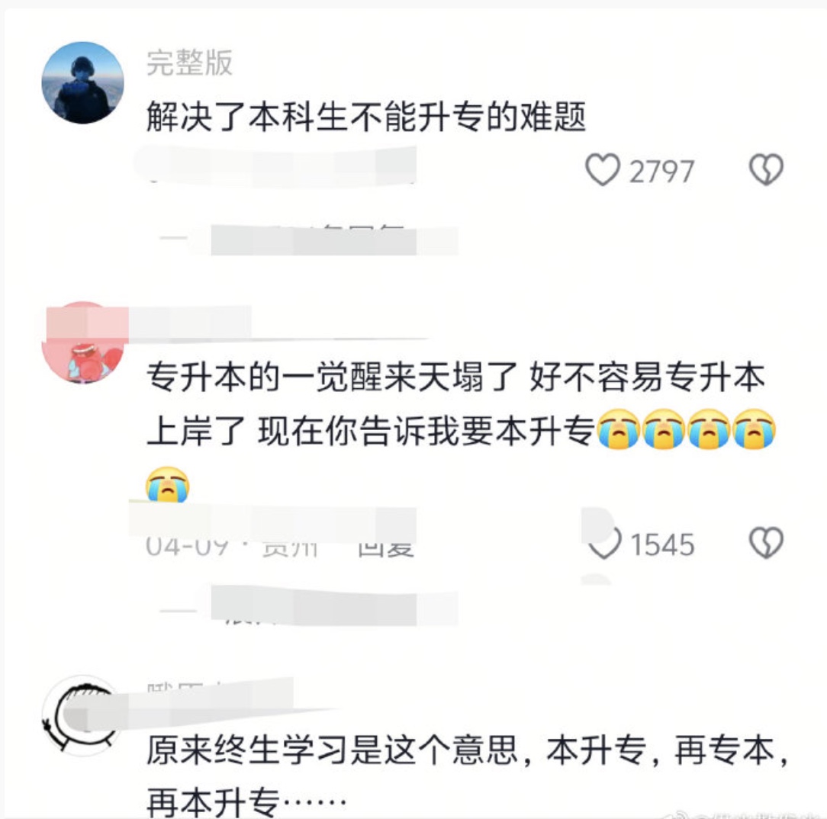Screen dimensions: 827x819
Task: Dislike the 解决了本科生不能升专的难题 comment
Action: tap(766, 170)
